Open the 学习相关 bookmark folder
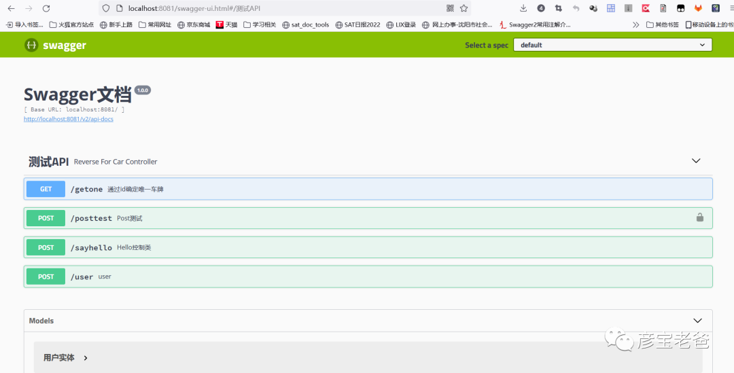The width and height of the screenshot is (734, 373). click(260, 25)
